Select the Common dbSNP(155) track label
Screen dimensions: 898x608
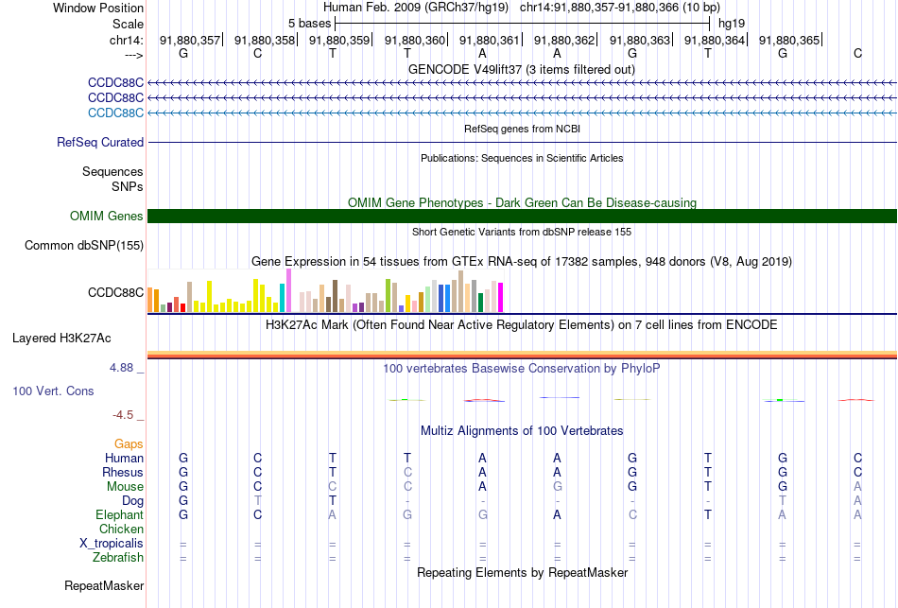coord(83,245)
